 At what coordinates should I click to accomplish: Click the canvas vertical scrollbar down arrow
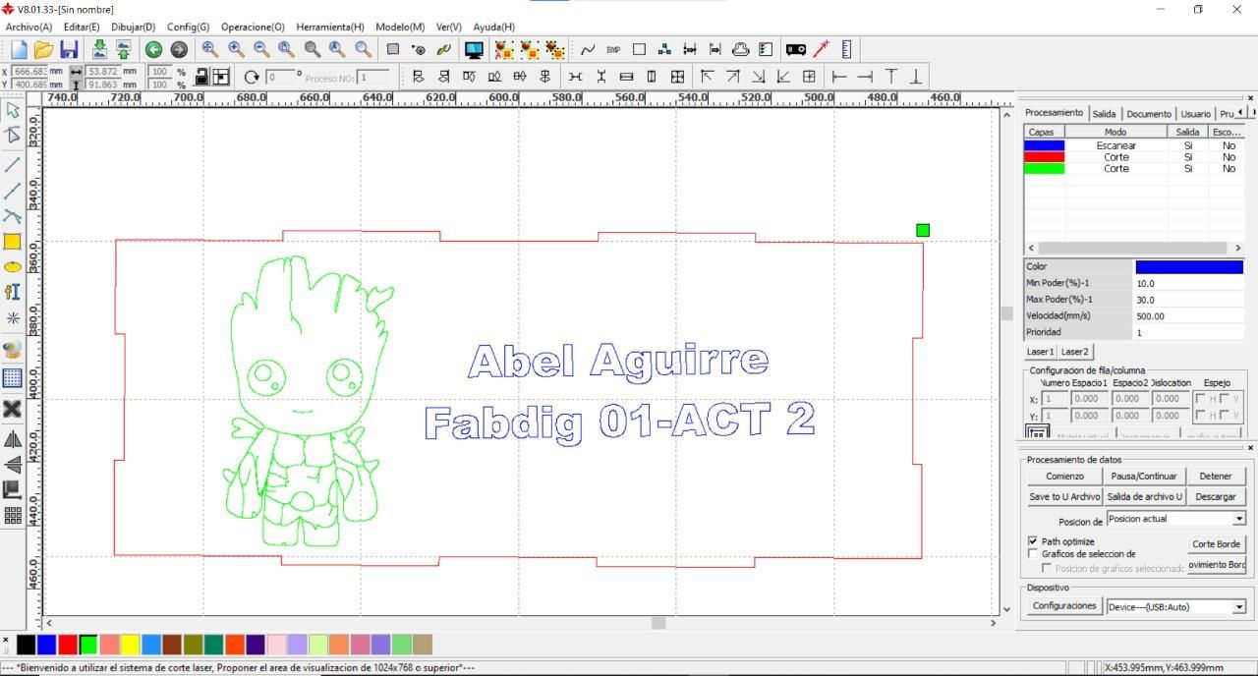tap(1005, 609)
